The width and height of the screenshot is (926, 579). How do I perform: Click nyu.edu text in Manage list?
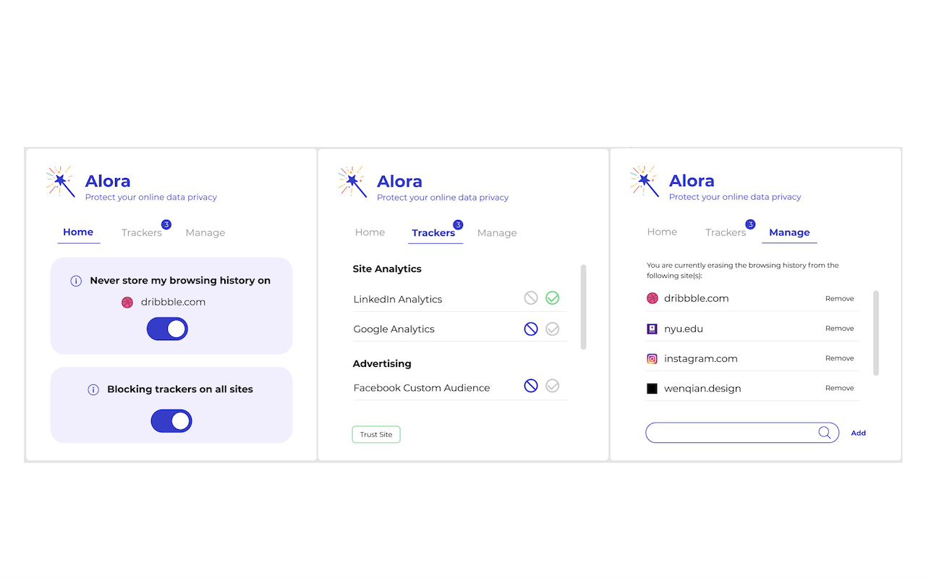point(684,329)
